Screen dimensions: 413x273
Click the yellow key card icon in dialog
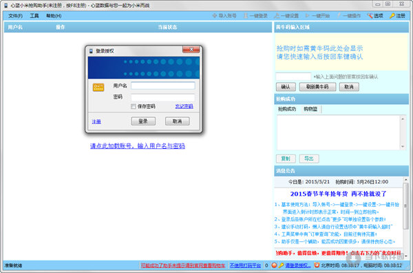[x=98, y=88]
